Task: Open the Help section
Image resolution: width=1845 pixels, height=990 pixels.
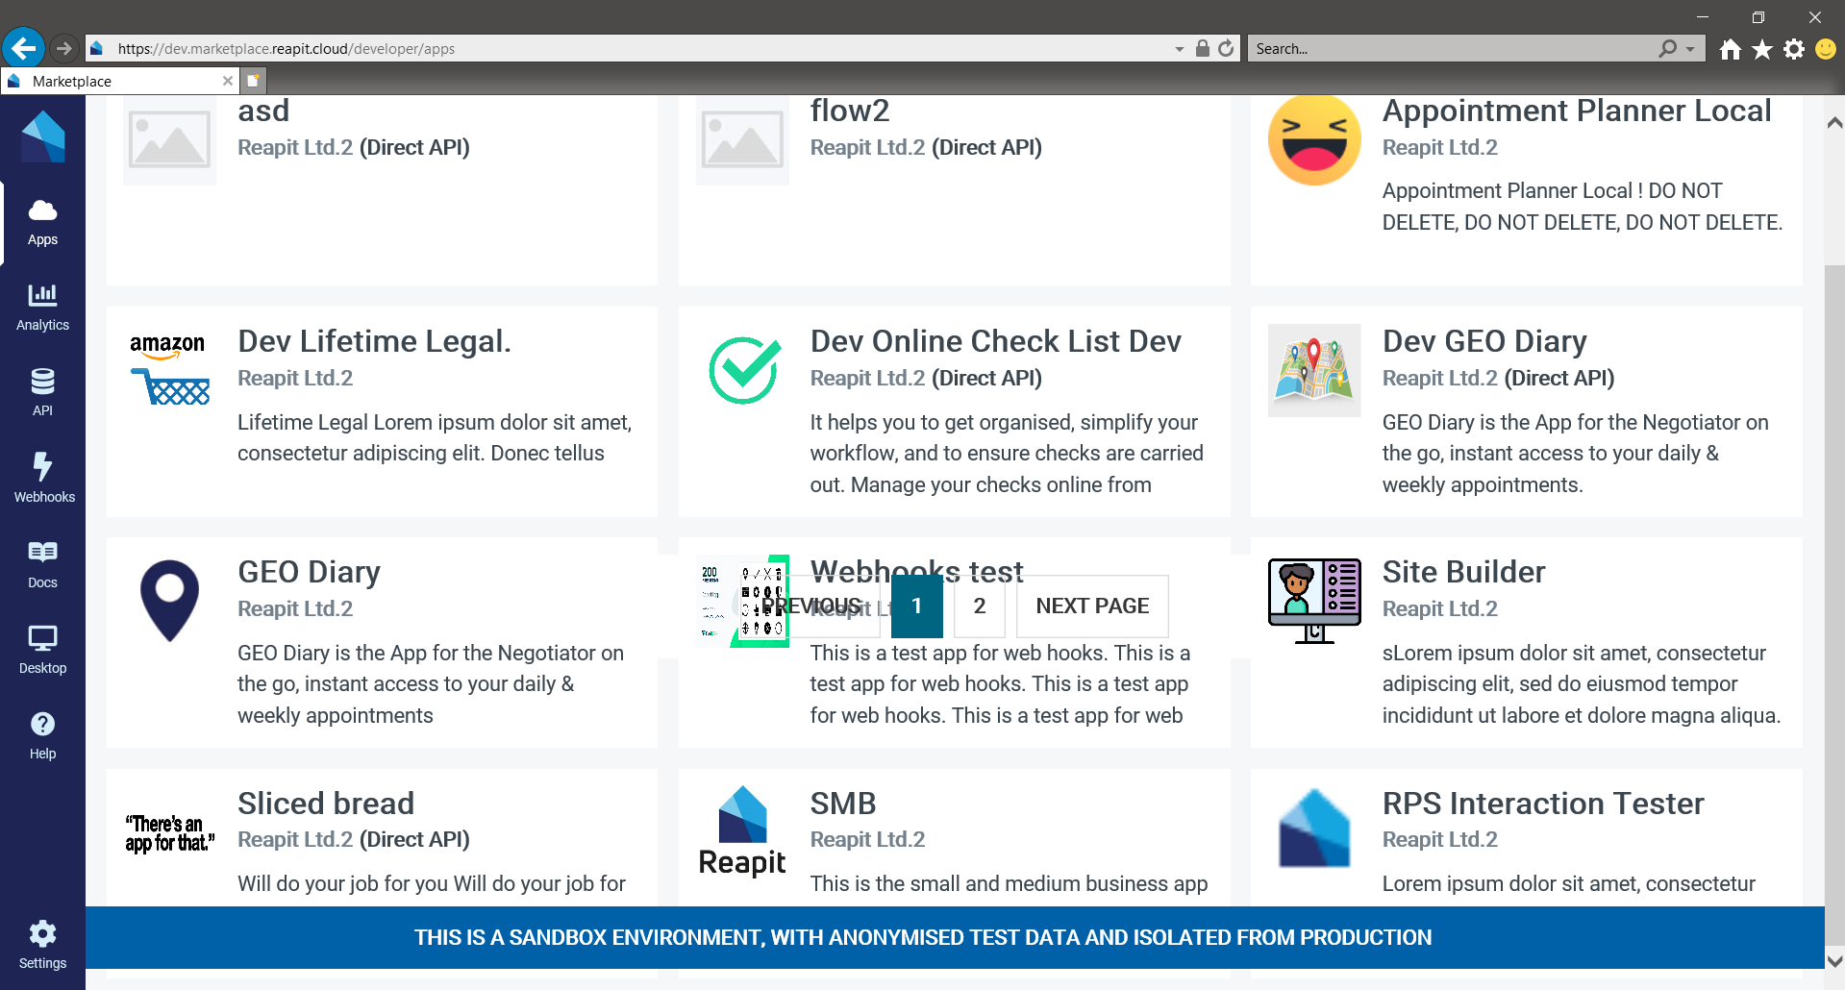Action: [x=42, y=734]
